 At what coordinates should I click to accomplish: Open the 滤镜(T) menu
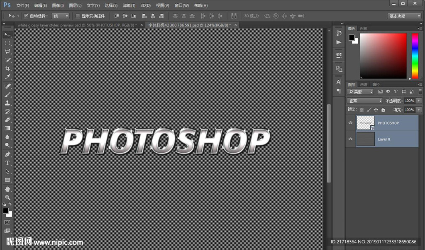coord(129,5)
